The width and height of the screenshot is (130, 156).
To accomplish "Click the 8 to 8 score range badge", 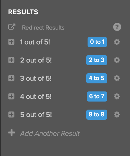I will point(97,115).
